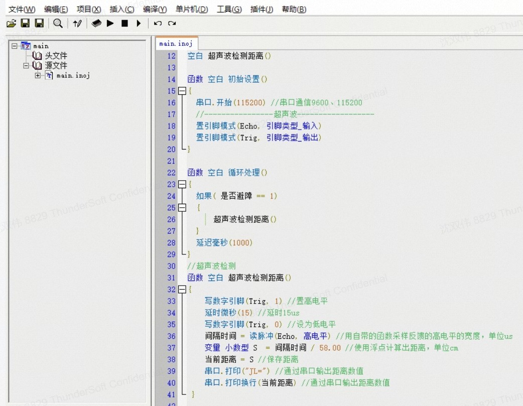Collapse code fold at line 15

tap(182, 91)
